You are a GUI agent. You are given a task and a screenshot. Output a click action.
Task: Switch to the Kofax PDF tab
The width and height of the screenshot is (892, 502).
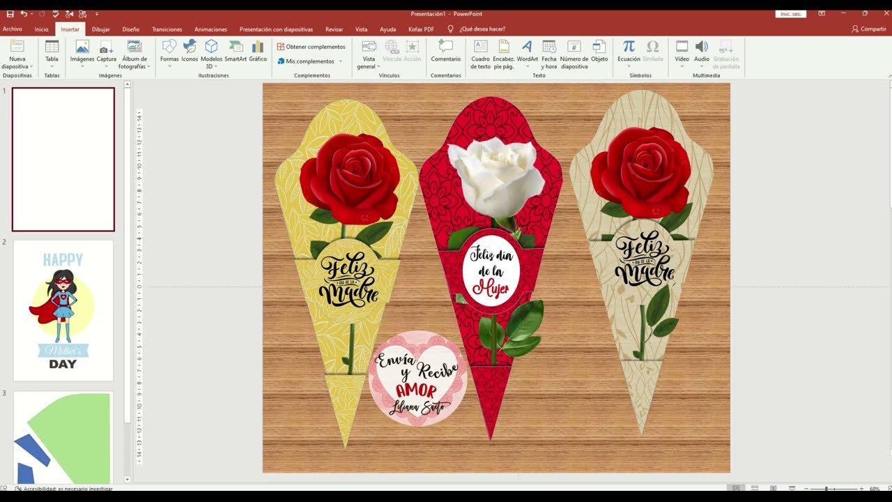421,29
